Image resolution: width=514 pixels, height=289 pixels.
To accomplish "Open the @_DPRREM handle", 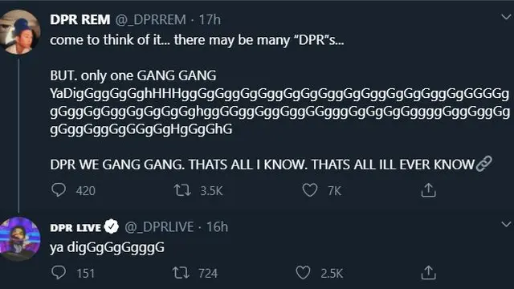I will 151,20.
